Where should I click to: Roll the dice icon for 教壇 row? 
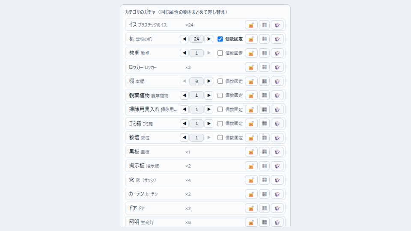(x=277, y=138)
